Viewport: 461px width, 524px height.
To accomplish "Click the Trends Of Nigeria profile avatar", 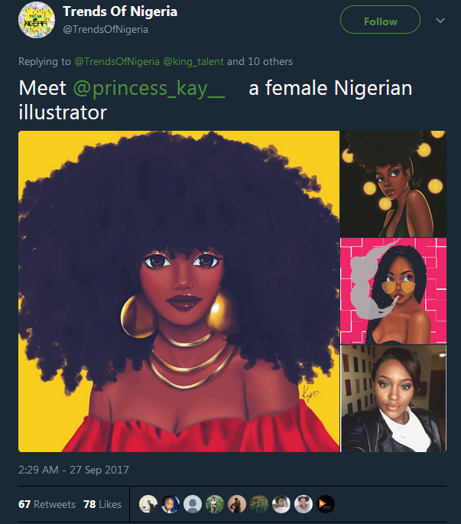I will point(35,21).
